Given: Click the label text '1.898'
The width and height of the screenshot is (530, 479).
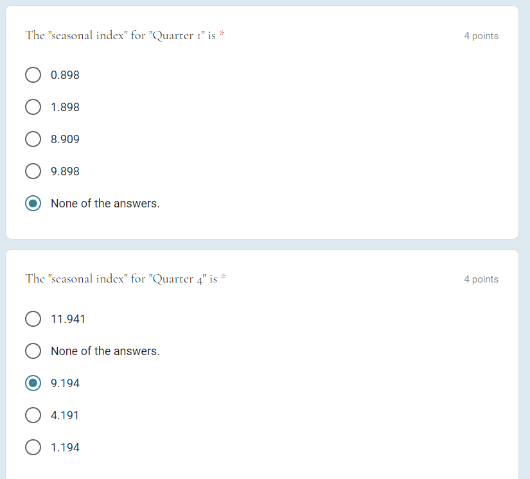Looking at the screenshot, I should (65, 107).
